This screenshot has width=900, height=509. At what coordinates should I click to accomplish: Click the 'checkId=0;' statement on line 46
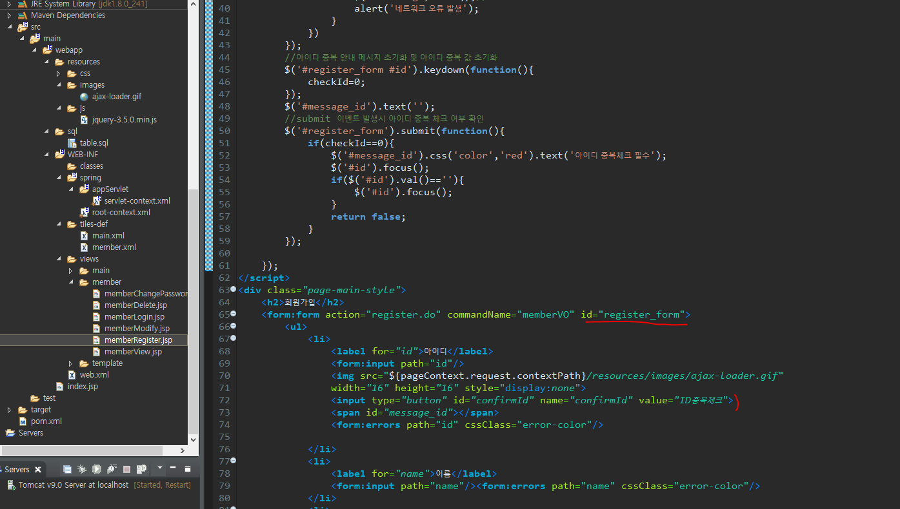[337, 82]
